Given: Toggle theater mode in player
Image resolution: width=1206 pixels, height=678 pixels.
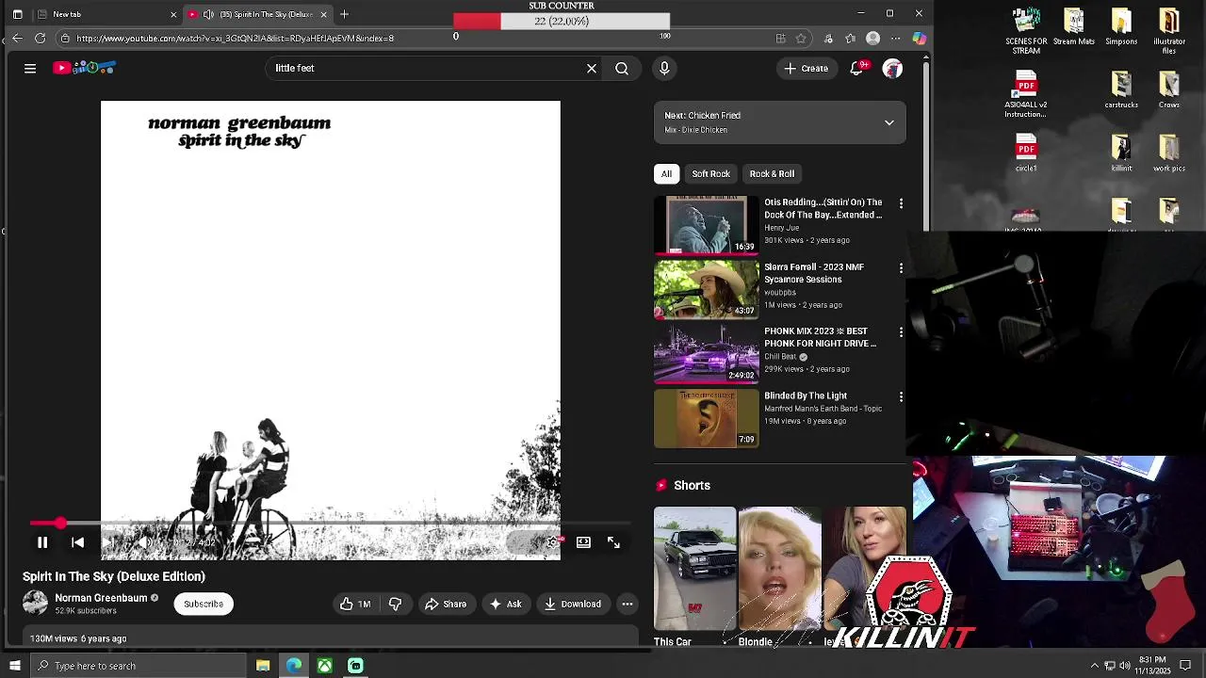Looking at the screenshot, I should (x=583, y=542).
